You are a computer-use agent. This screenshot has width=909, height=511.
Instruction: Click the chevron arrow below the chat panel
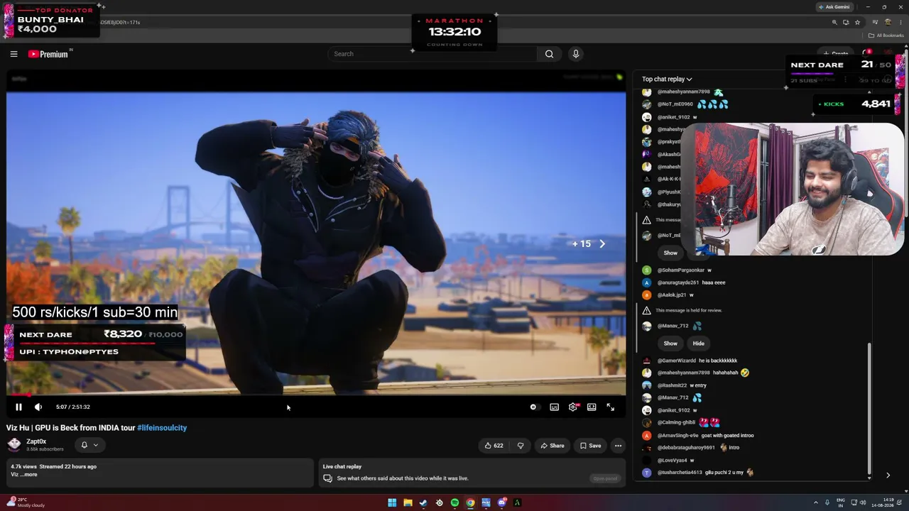(888, 476)
